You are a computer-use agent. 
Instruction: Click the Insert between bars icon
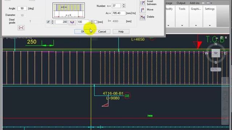(x=142, y=3)
